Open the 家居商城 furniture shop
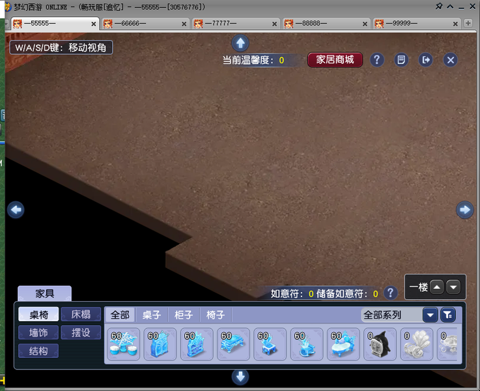This screenshot has height=391, width=480. pos(335,60)
